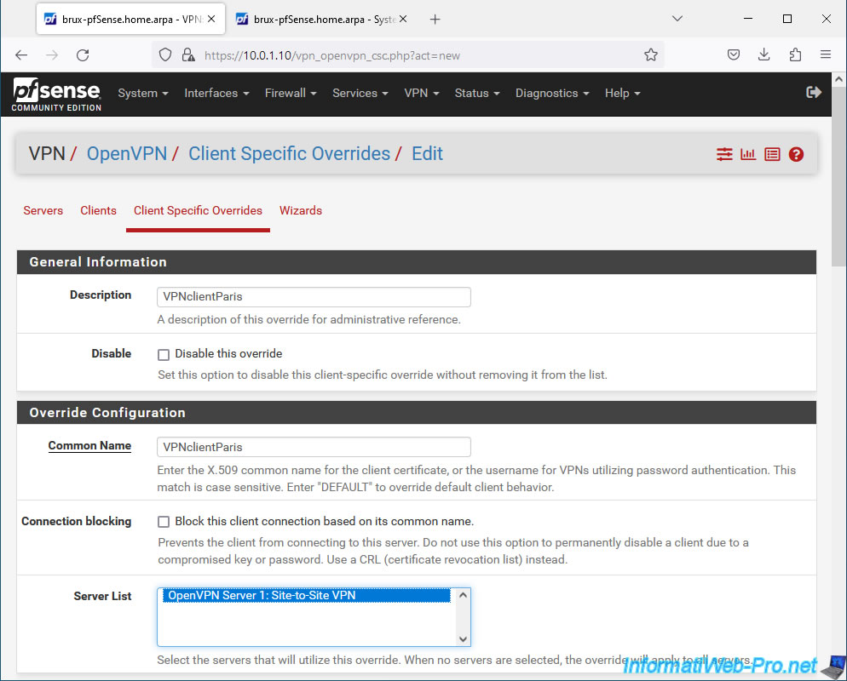Follow the OpenVPN breadcrumb link

[127, 154]
